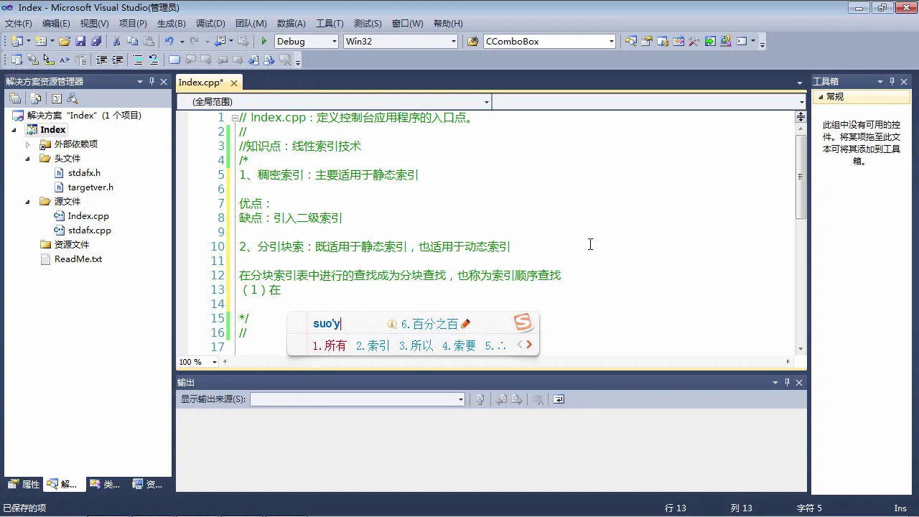Open Solution Explorer toolbar icon
Viewport: 919px width, 517px height.
[x=630, y=41]
